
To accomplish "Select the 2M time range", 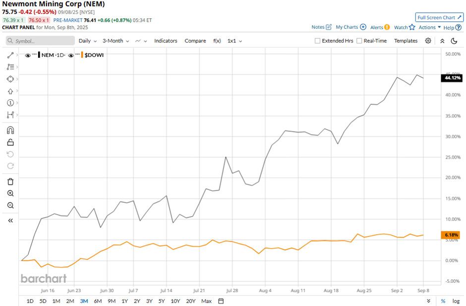I will 70,301.
